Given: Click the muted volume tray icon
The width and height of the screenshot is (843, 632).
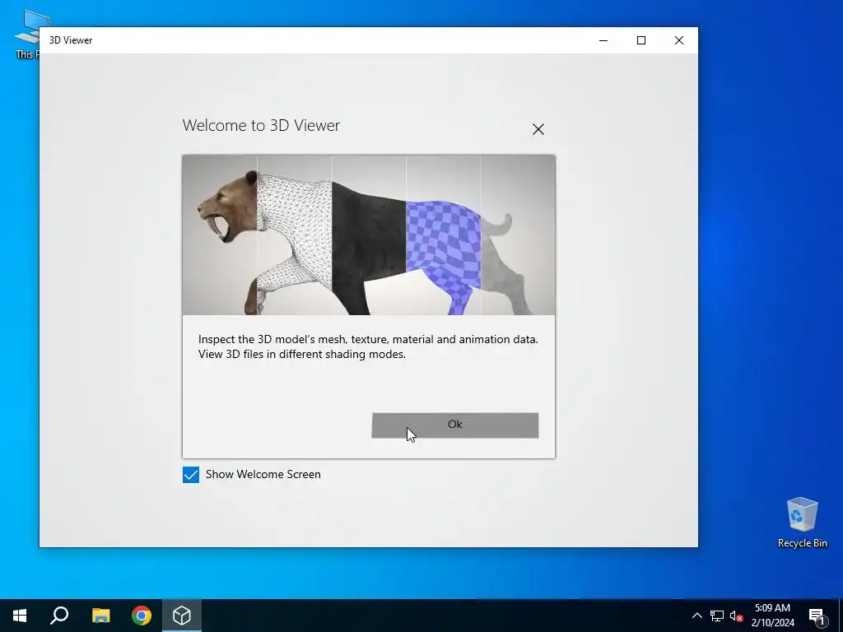Looking at the screenshot, I should click(736, 616).
